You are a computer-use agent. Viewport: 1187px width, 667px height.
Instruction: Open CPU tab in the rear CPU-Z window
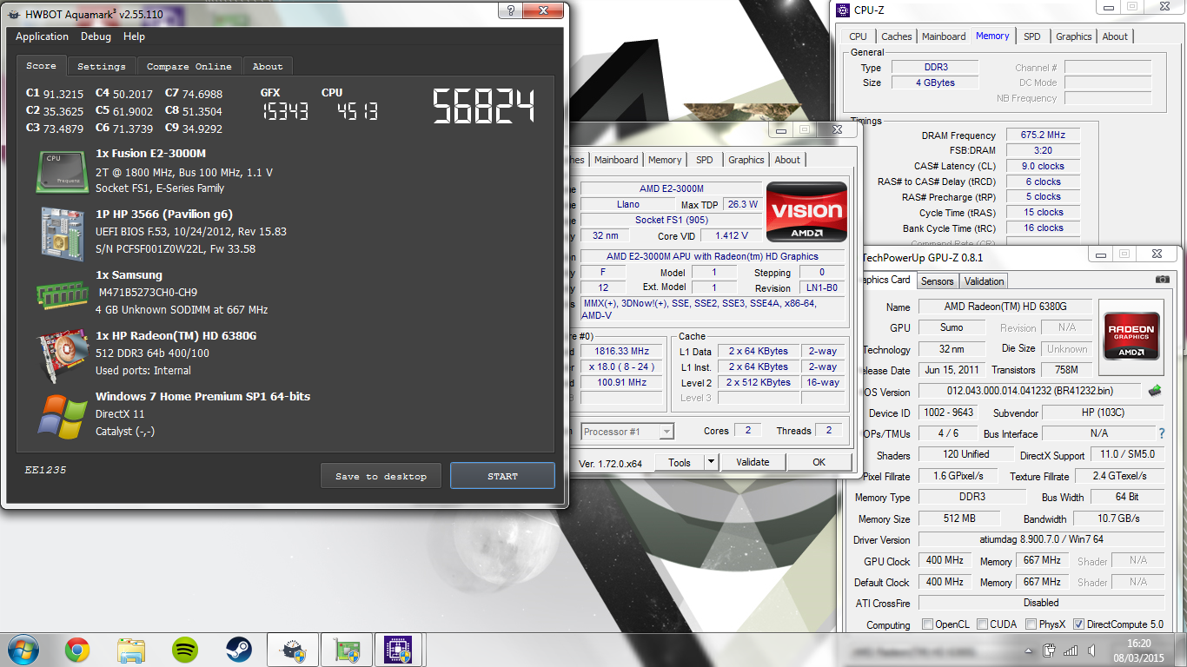[x=858, y=36]
